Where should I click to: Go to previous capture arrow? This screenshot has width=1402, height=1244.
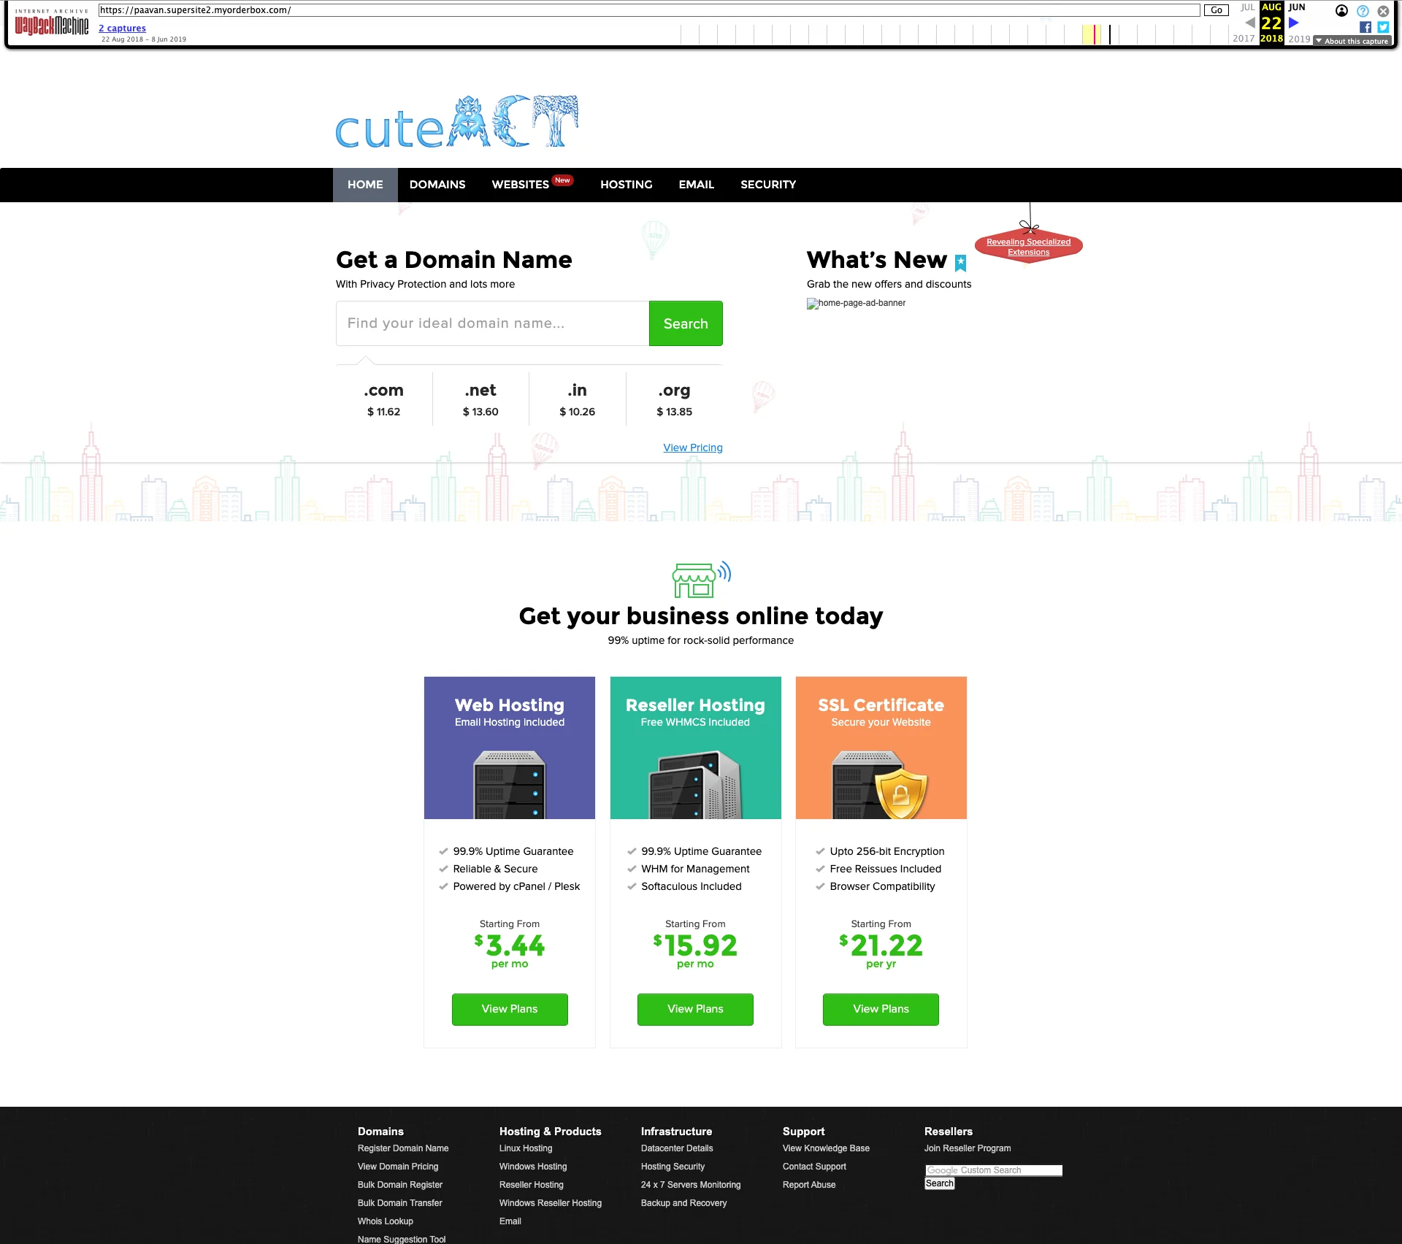(x=1250, y=23)
